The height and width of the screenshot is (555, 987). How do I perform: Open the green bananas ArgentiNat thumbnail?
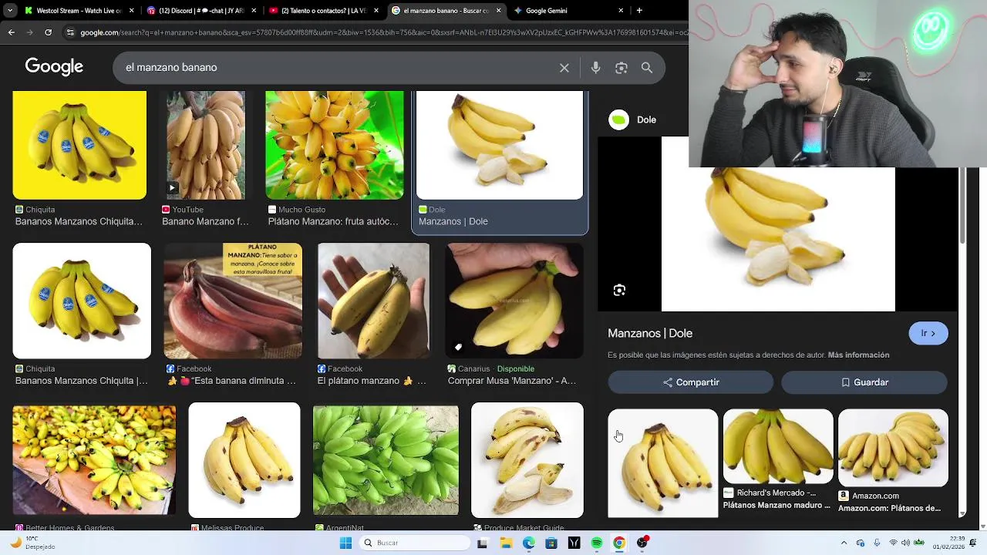pos(386,460)
